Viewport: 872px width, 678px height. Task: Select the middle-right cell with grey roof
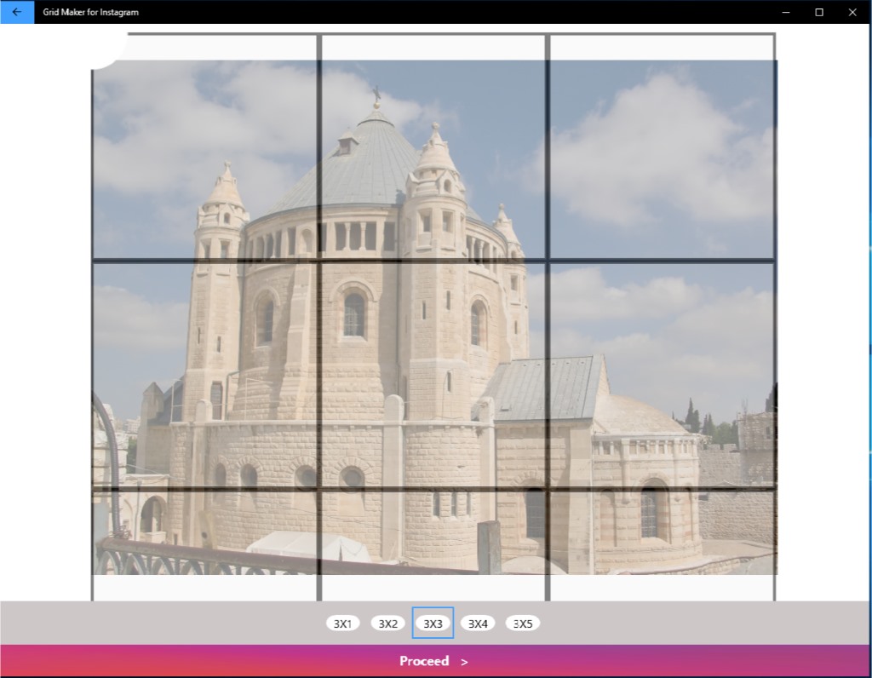[x=662, y=375]
